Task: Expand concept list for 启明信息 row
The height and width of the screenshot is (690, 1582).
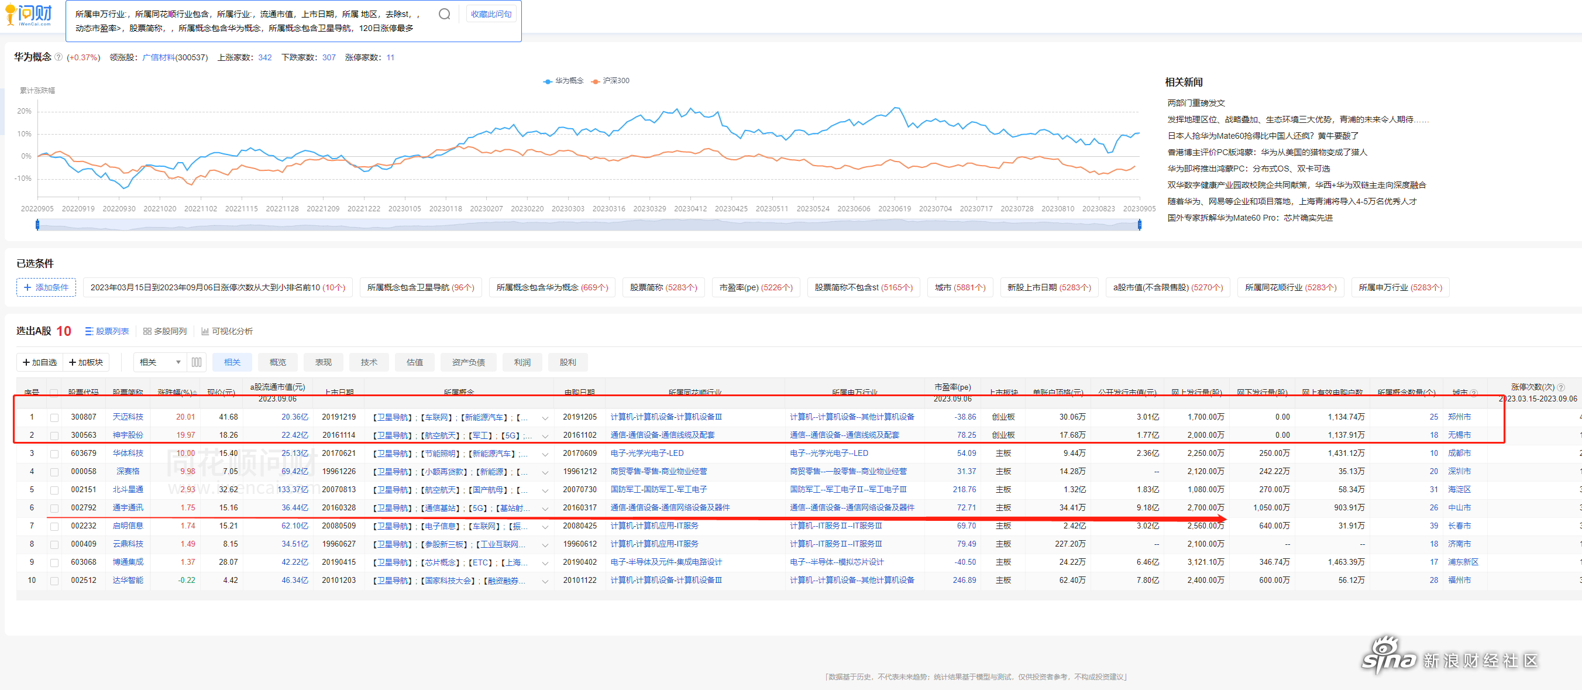Action: tap(545, 527)
